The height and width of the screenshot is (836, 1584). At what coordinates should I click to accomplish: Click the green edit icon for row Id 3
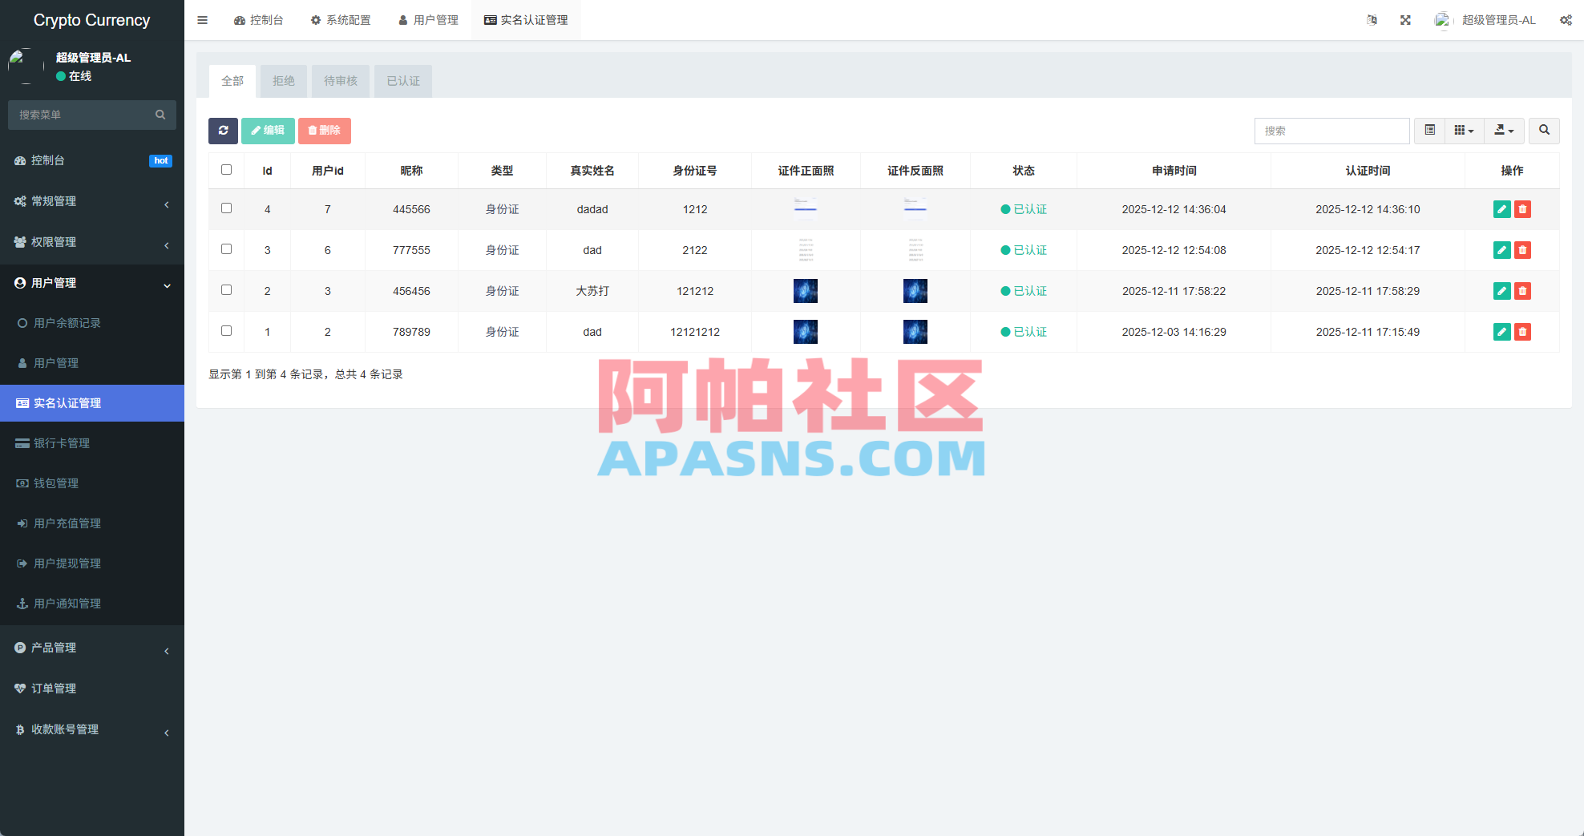(1502, 250)
